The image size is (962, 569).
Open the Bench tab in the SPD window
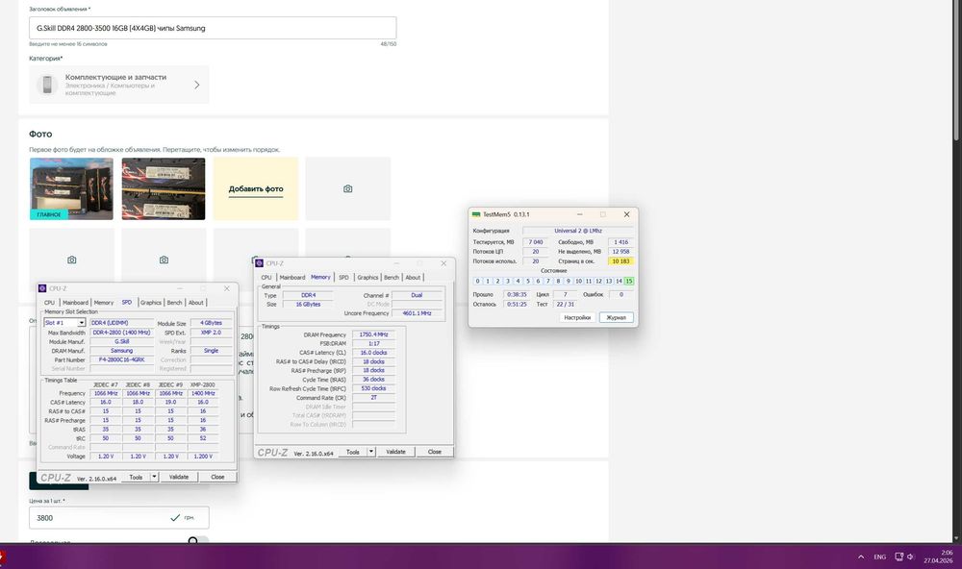[x=174, y=302]
